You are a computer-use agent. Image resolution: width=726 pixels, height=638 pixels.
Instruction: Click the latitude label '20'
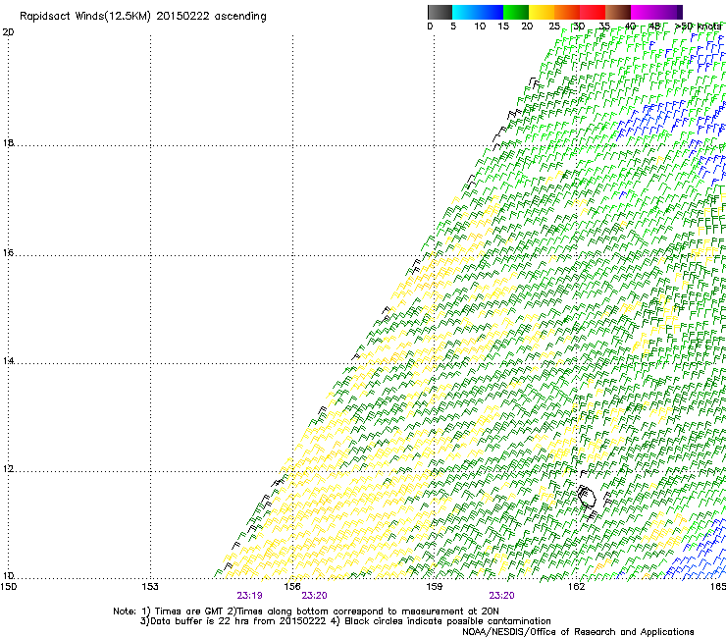(8, 32)
